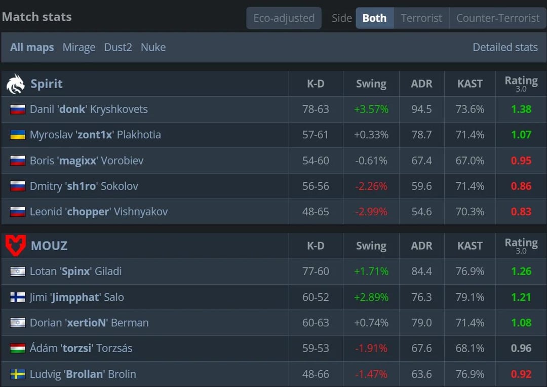Image resolution: width=547 pixels, height=387 pixels.
Task: Click the Ukrainian flag beside zont1x
Action: click(18, 135)
